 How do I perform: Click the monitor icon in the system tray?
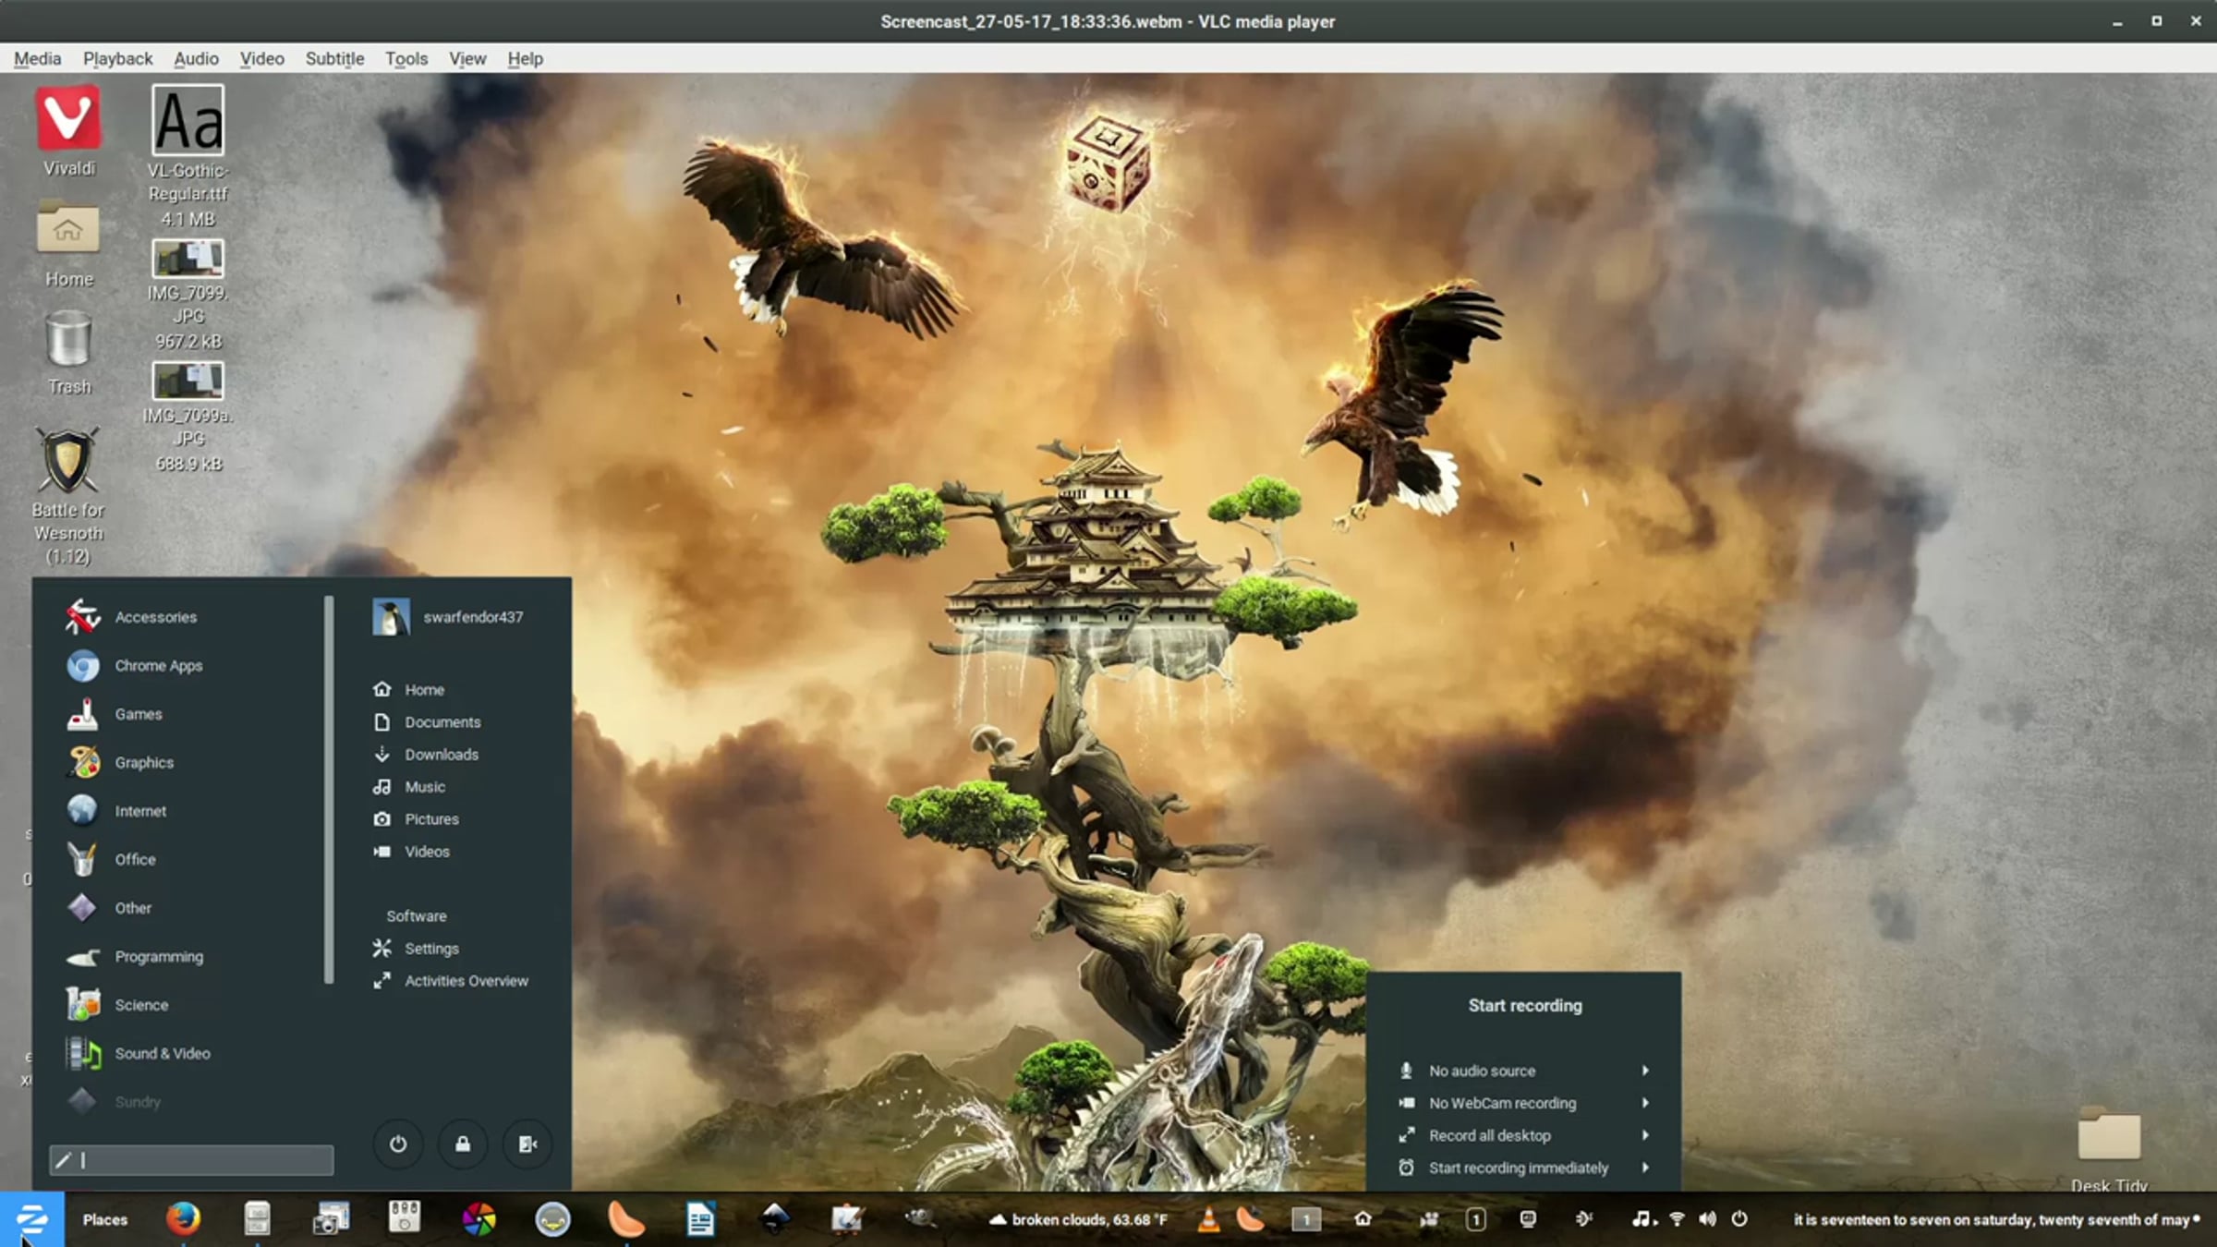coord(1528,1219)
